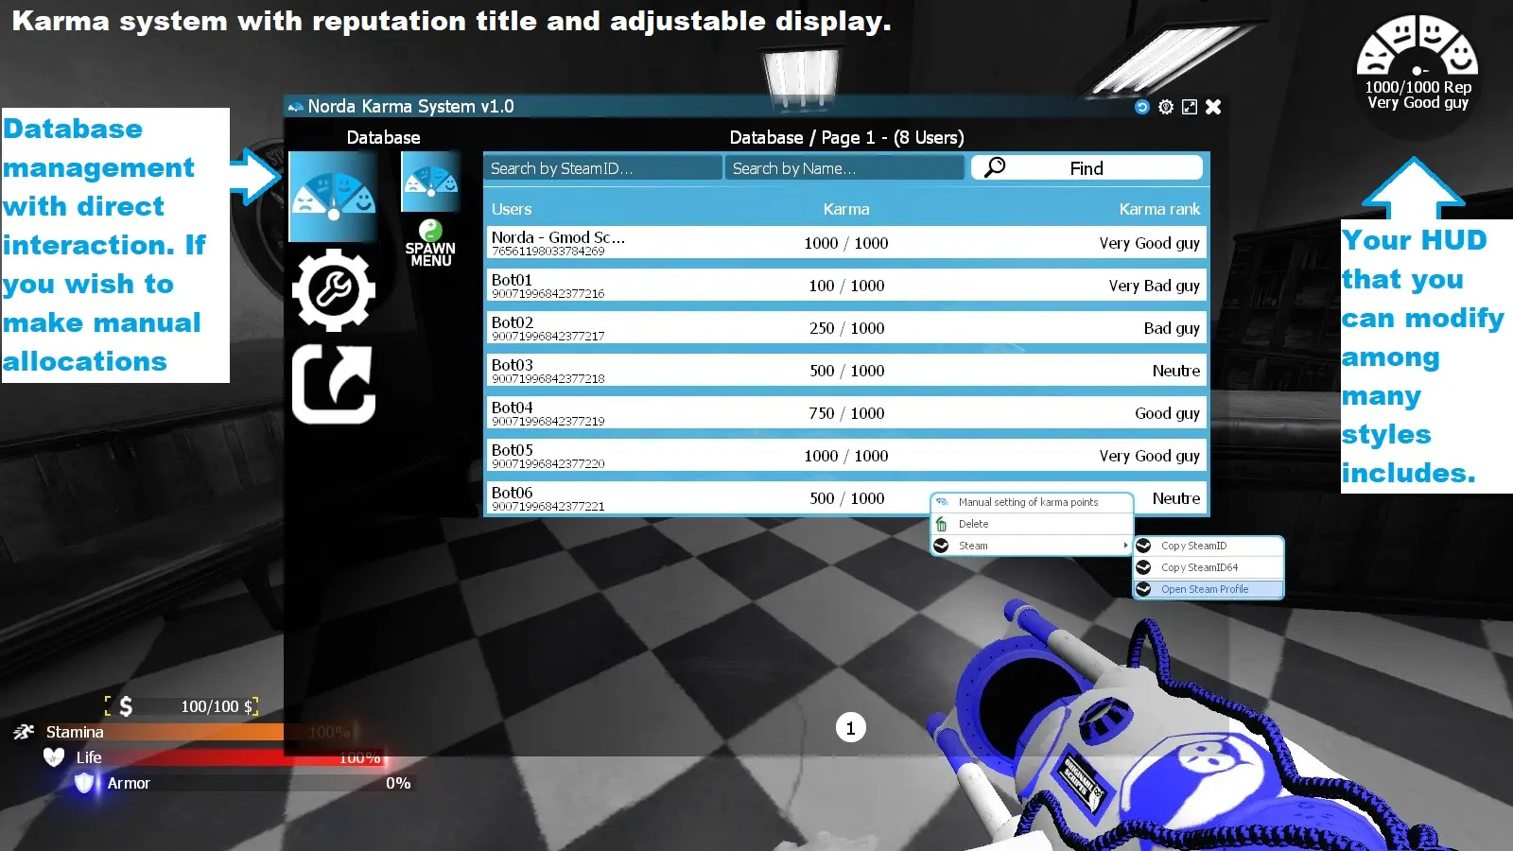Open the Spawn Menu icon
The width and height of the screenshot is (1513, 851).
(430, 244)
